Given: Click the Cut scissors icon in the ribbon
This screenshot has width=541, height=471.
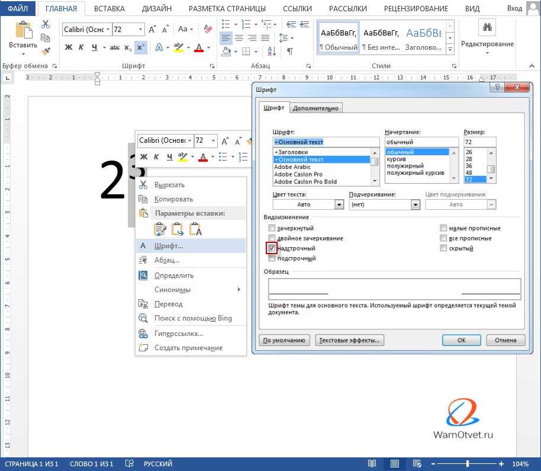Looking at the screenshot, I should [46, 24].
